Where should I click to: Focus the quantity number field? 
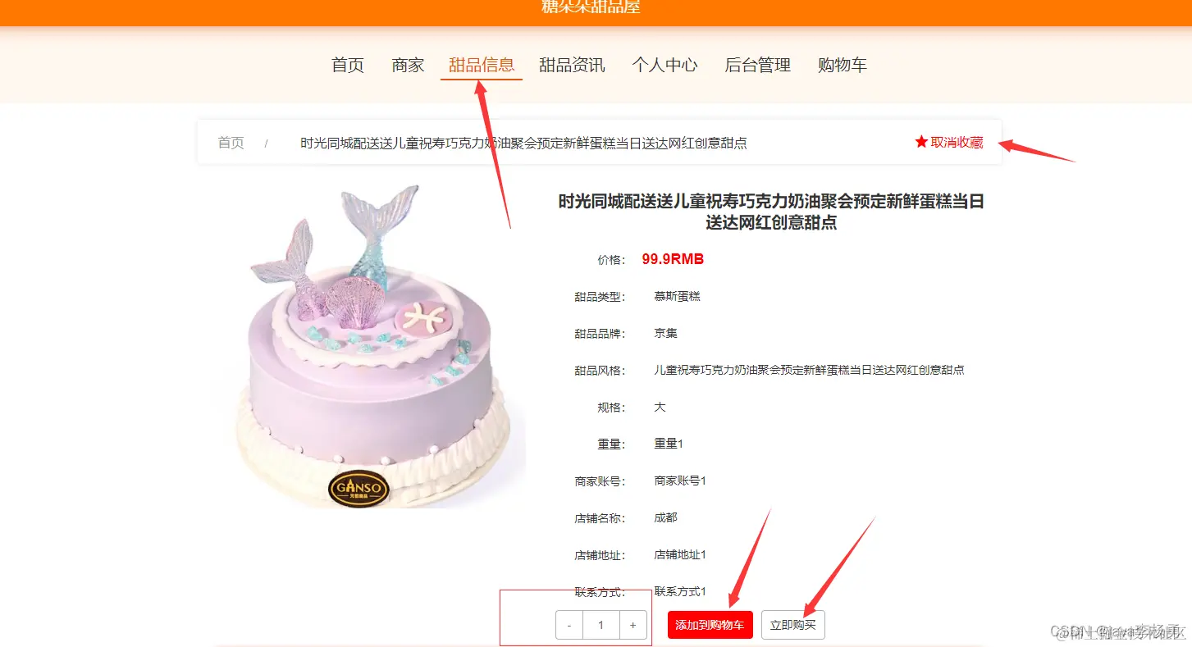pos(601,625)
